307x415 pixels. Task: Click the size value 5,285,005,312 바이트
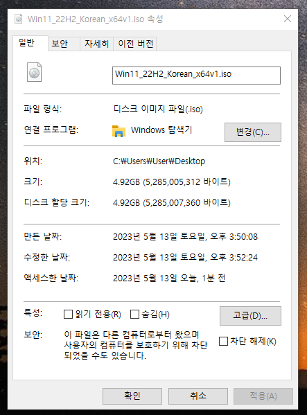pos(187,182)
